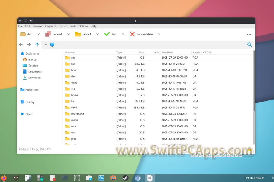Open the software store bag icon in taskbar

click(x=89, y=178)
